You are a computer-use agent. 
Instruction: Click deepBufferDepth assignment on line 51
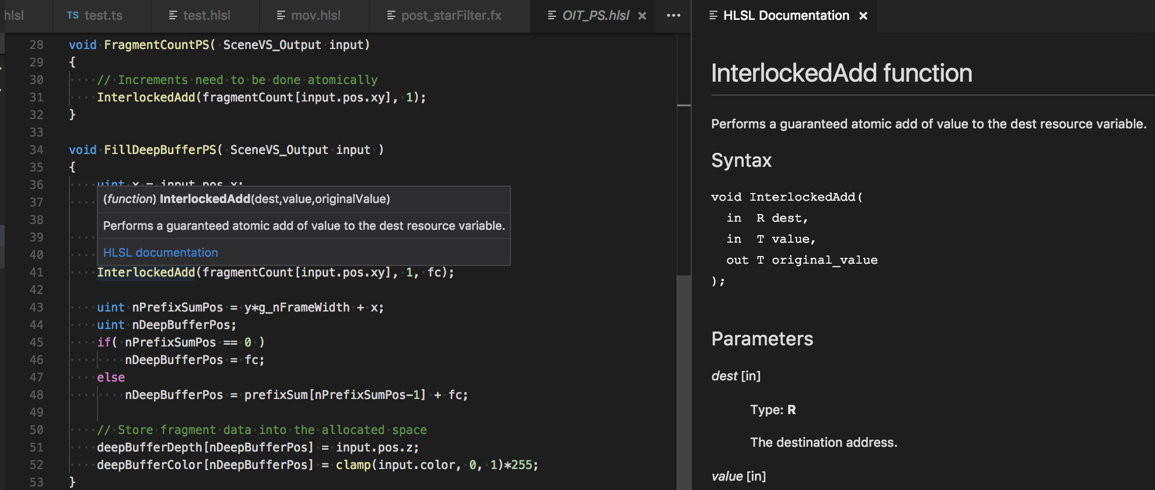point(258,447)
